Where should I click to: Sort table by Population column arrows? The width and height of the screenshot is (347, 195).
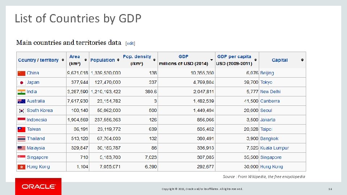coord(118,60)
